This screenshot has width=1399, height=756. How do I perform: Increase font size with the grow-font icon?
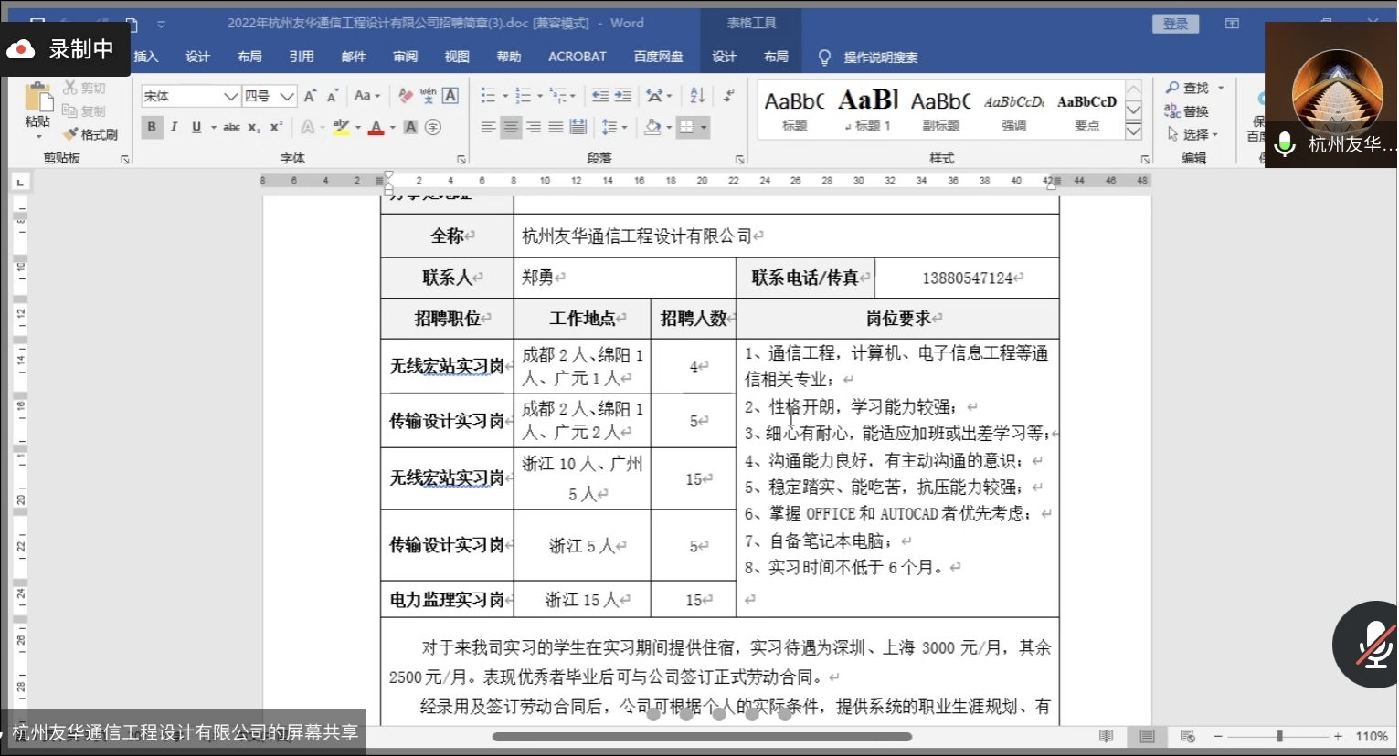coord(310,96)
